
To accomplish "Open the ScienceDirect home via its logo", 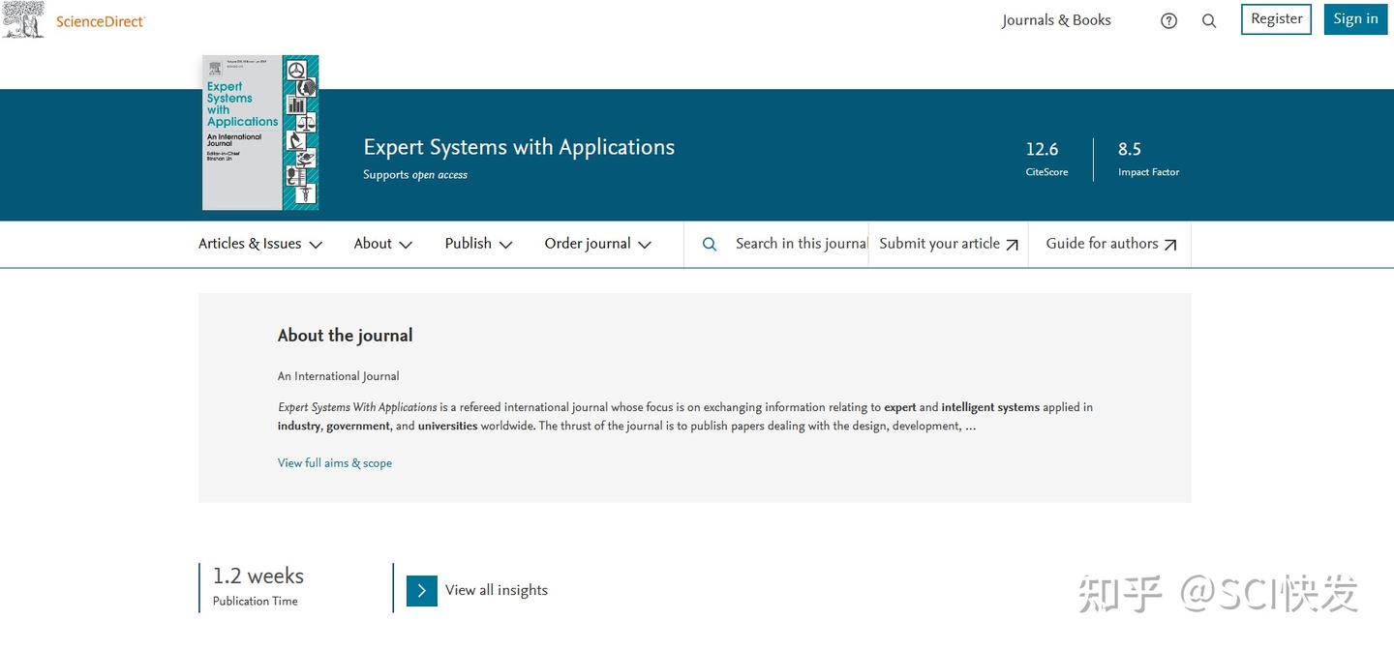I will point(101,20).
